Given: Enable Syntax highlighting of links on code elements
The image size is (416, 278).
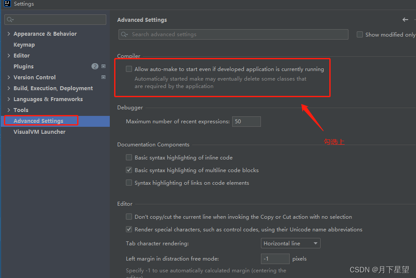Looking at the screenshot, I should (129, 183).
